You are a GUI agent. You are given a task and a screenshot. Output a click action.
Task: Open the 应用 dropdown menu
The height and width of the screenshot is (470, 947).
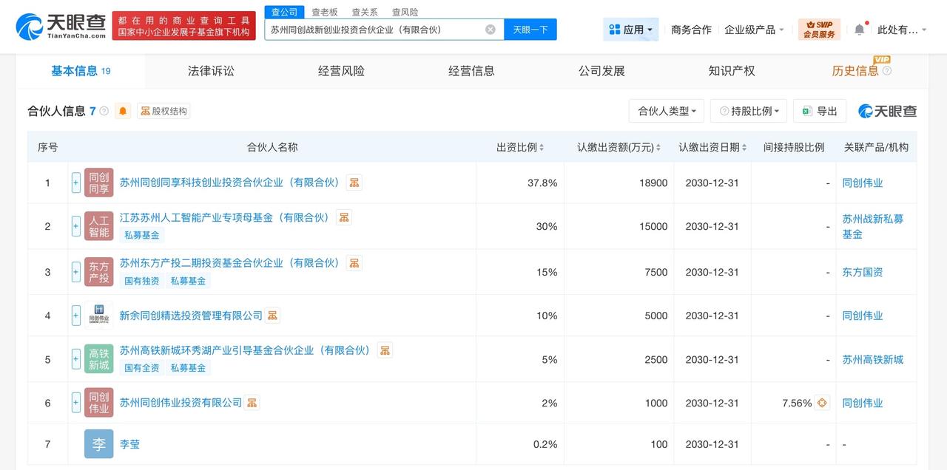pyautogui.click(x=630, y=30)
